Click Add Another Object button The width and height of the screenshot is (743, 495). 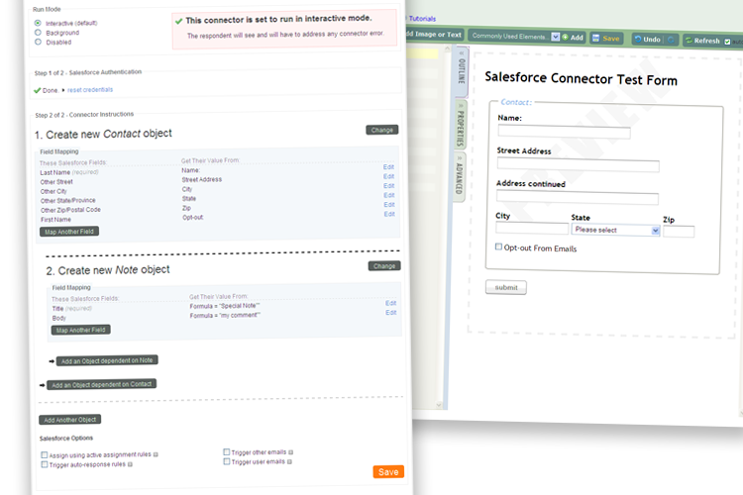[x=68, y=420]
